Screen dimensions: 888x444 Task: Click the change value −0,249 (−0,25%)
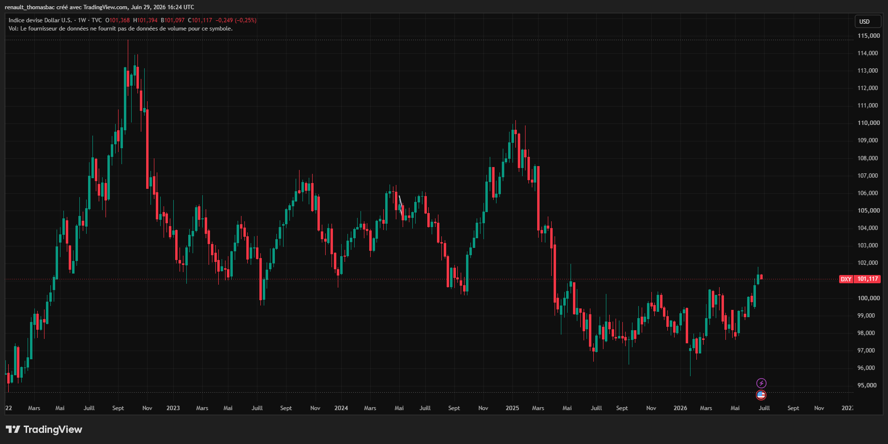(x=236, y=20)
